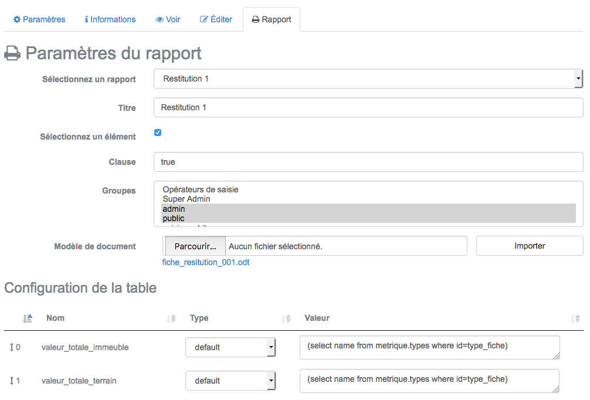Sort by Type column arrows icon
The width and height of the screenshot is (590, 400).
(x=286, y=318)
